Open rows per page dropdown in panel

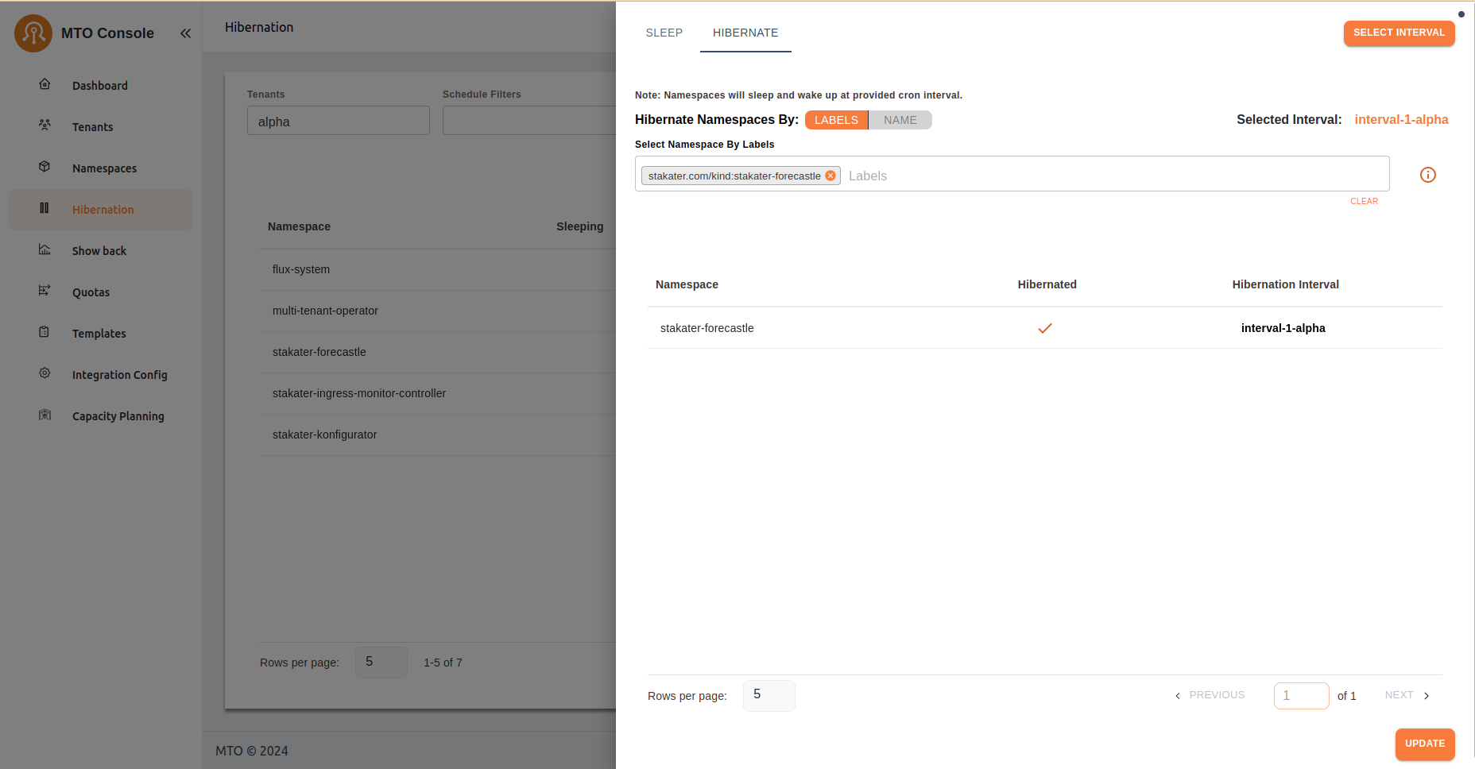[x=768, y=695]
